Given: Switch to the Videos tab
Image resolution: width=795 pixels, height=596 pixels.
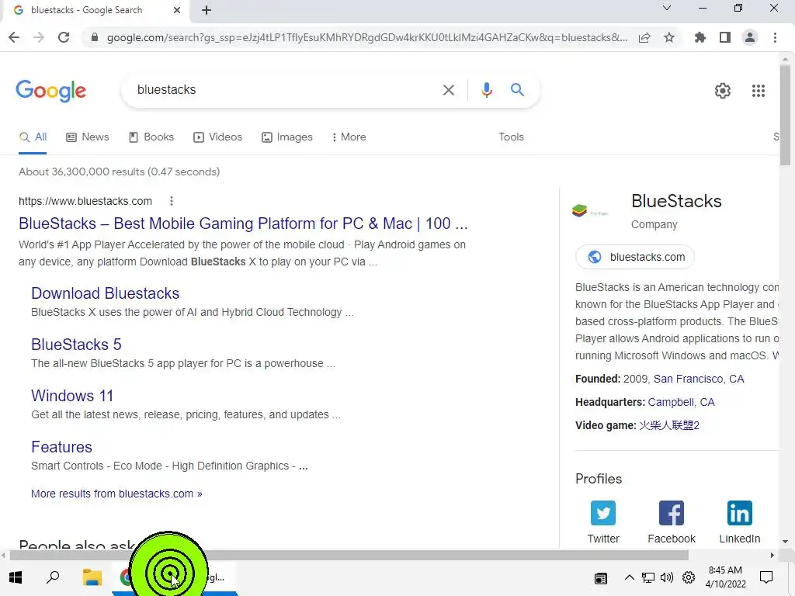Looking at the screenshot, I should point(217,137).
